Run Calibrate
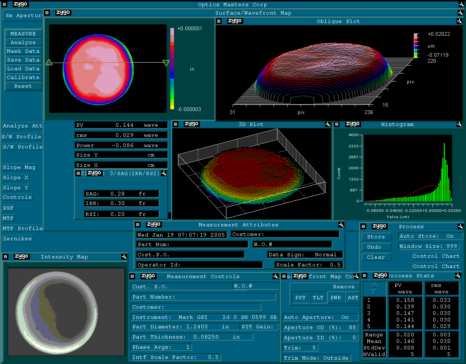This screenshot has width=466, height=364. [x=23, y=77]
